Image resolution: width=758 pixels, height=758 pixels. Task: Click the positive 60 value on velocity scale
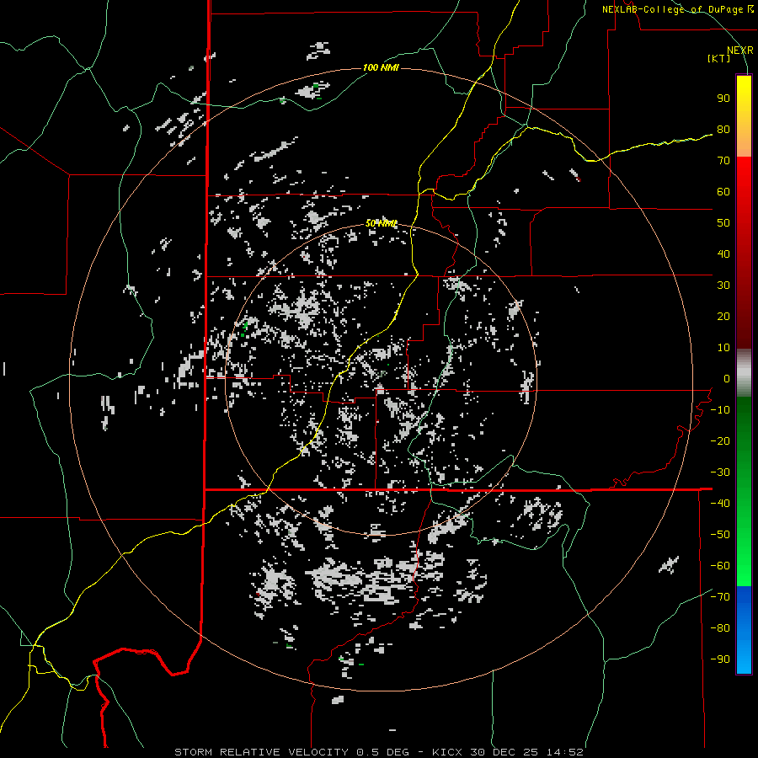(723, 191)
